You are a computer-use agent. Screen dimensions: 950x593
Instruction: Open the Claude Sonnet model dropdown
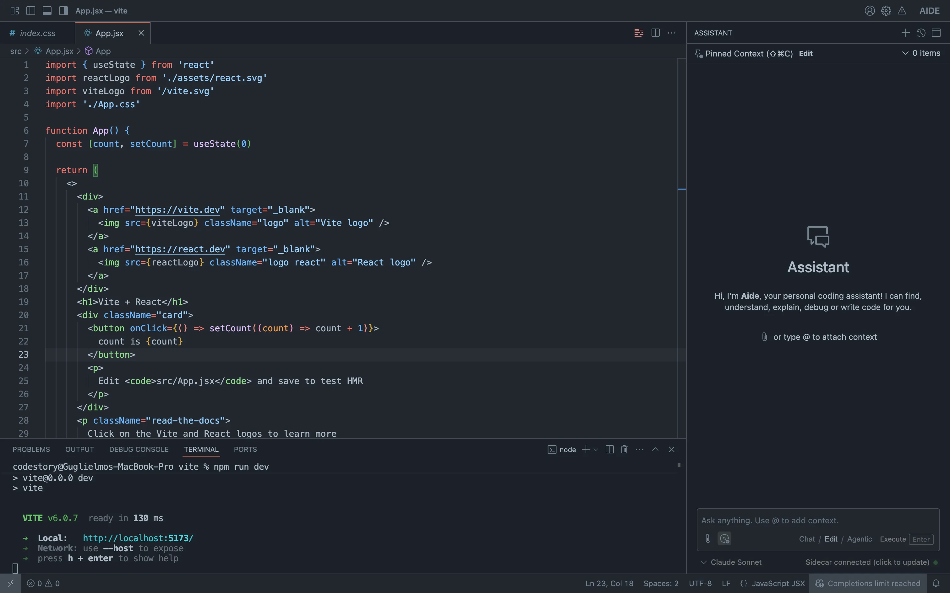(x=731, y=562)
